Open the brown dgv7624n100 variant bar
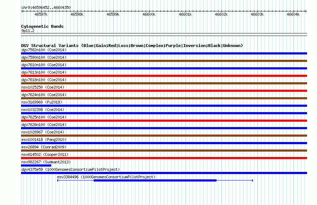The image size is (317, 205). click(164, 98)
